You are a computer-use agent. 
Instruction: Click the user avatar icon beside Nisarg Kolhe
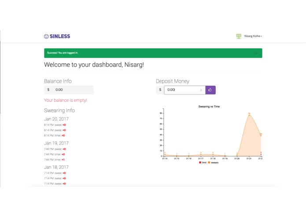pos(239,36)
